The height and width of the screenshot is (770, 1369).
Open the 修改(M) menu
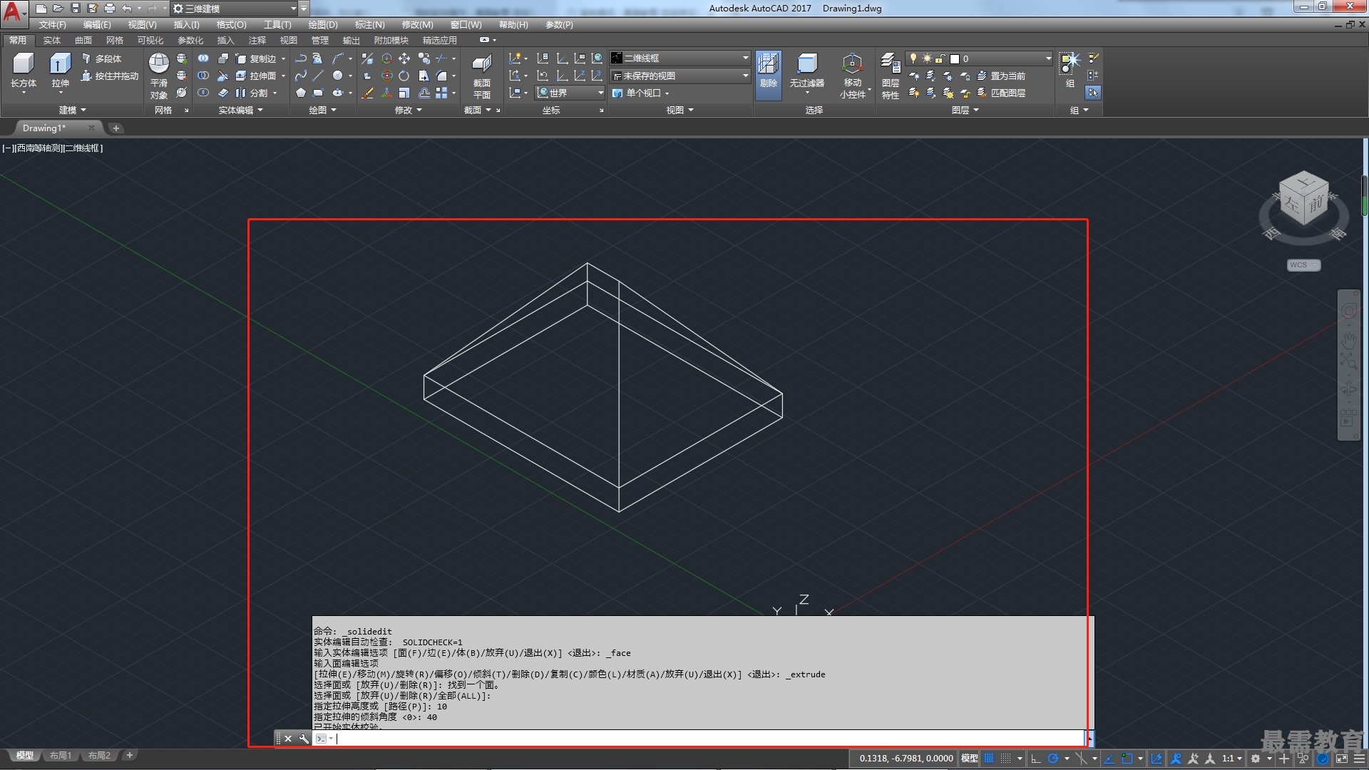[x=417, y=25]
